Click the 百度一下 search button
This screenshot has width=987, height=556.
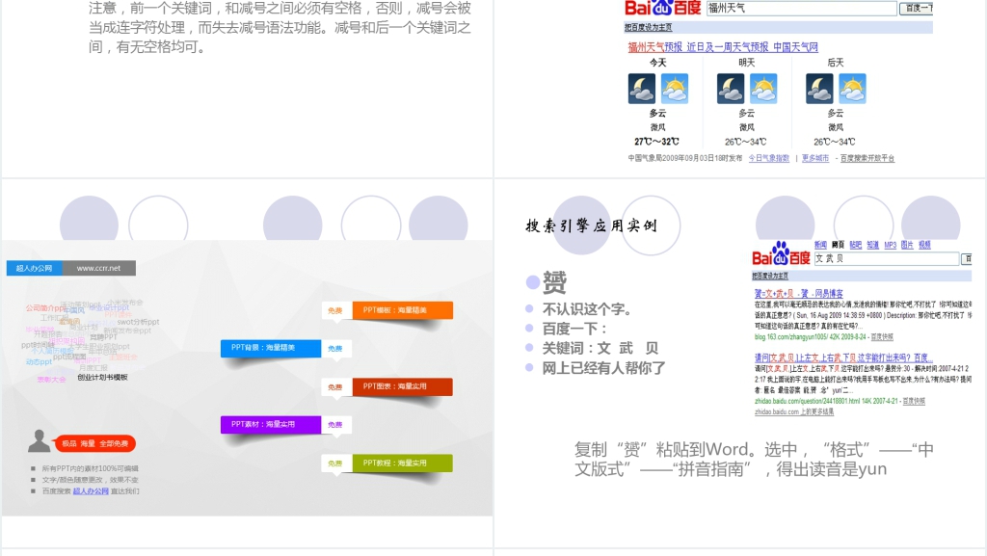tap(916, 8)
